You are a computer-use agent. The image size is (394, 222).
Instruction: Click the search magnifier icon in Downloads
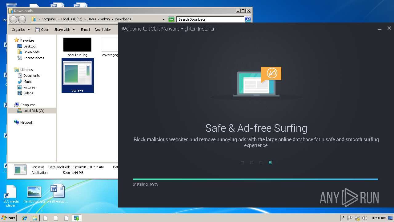[x=248, y=19]
